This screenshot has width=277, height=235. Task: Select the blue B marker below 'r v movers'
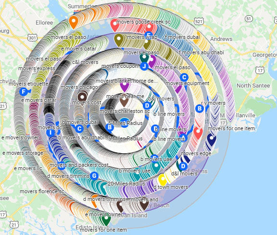point(200,108)
